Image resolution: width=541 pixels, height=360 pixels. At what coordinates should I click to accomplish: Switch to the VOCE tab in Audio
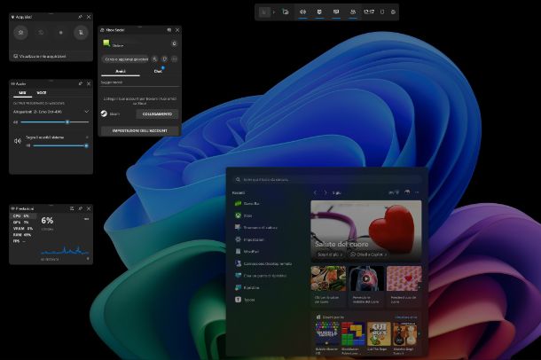[x=42, y=93]
